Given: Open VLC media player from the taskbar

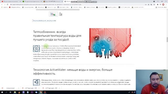Looking at the screenshot, I should (19, 92).
